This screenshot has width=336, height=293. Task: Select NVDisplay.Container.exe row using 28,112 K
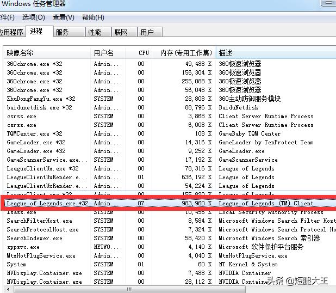170,282
